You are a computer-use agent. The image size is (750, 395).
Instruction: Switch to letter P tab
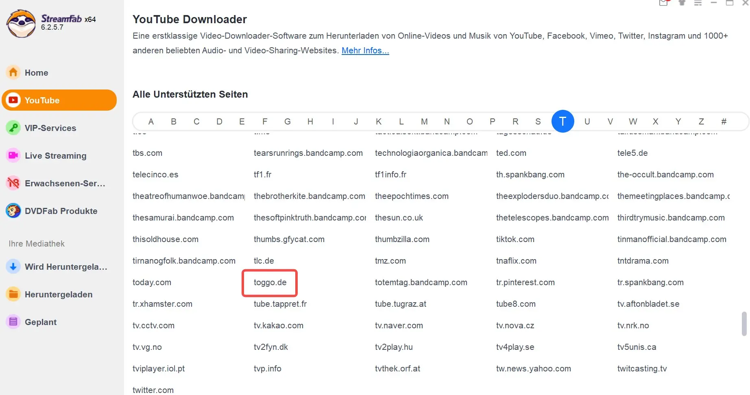[x=493, y=121]
